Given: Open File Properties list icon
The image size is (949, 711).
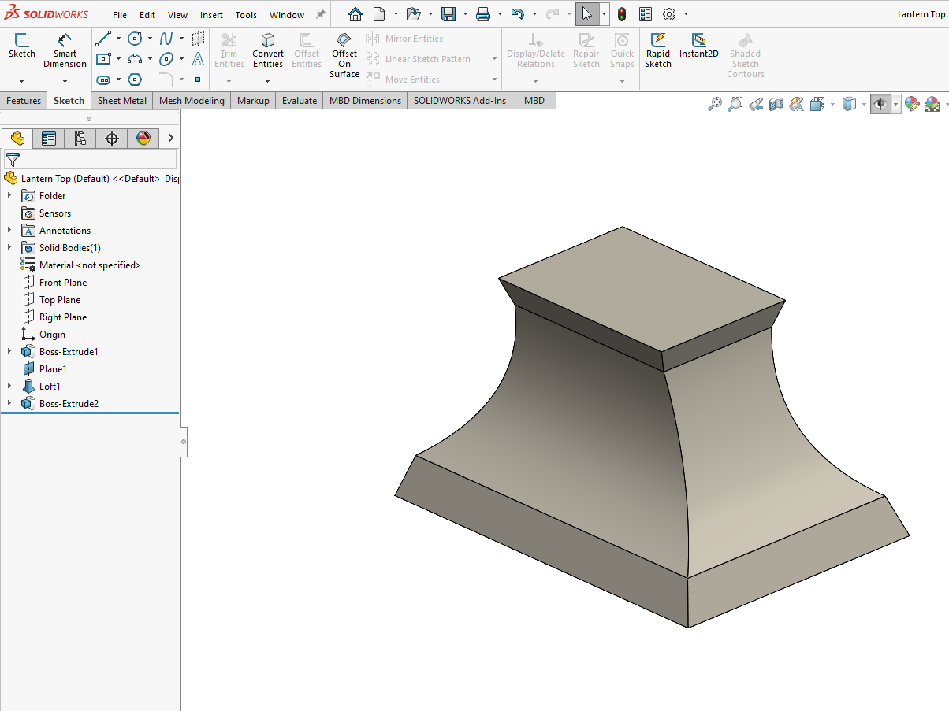Looking at the screenshot, I should coord(646,14).
